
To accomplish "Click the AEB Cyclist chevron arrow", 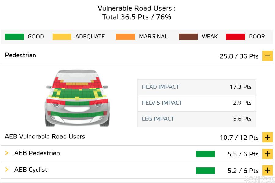I will tap(7, 170).
